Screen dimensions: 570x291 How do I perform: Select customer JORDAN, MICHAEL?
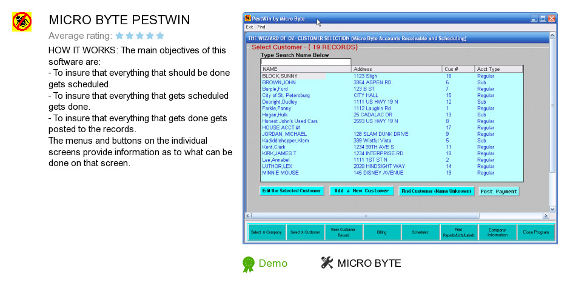(284, 134)
